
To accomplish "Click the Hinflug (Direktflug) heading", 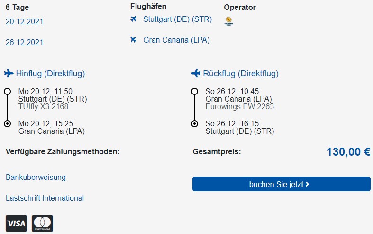I will [50, 74].
